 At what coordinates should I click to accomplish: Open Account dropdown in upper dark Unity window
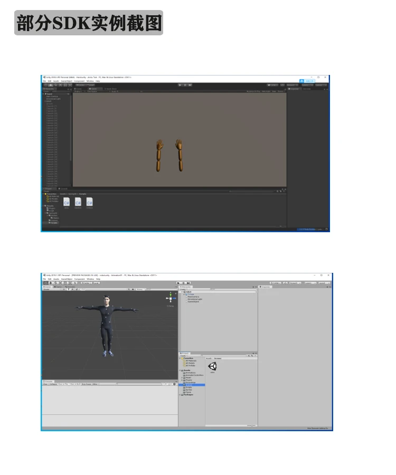292,85
